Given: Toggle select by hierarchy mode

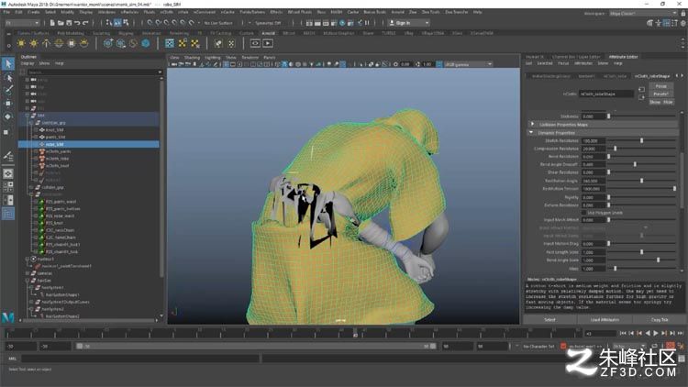Looking at the screenshot, I should tap(109, 23).
